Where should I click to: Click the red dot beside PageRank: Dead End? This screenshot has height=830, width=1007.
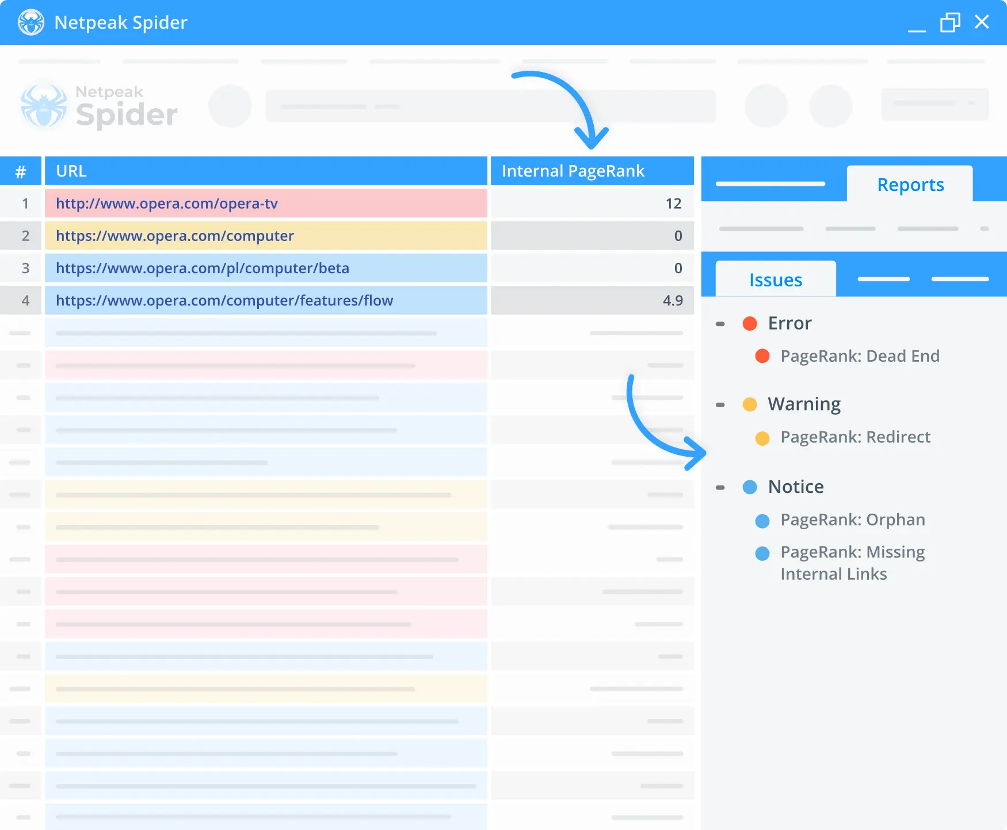point(762,356)
